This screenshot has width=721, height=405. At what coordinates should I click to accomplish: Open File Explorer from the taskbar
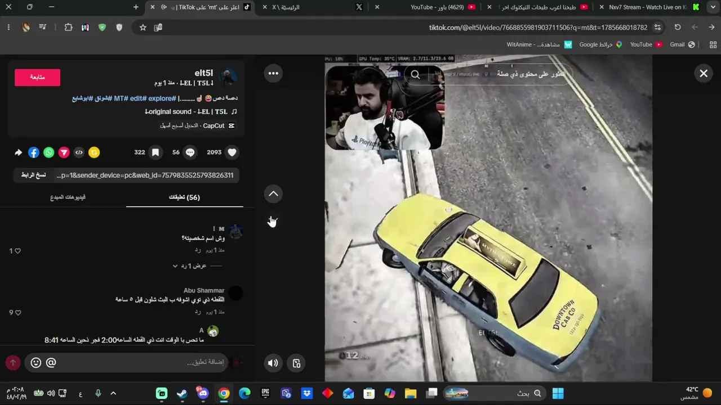tap(411, 393)
